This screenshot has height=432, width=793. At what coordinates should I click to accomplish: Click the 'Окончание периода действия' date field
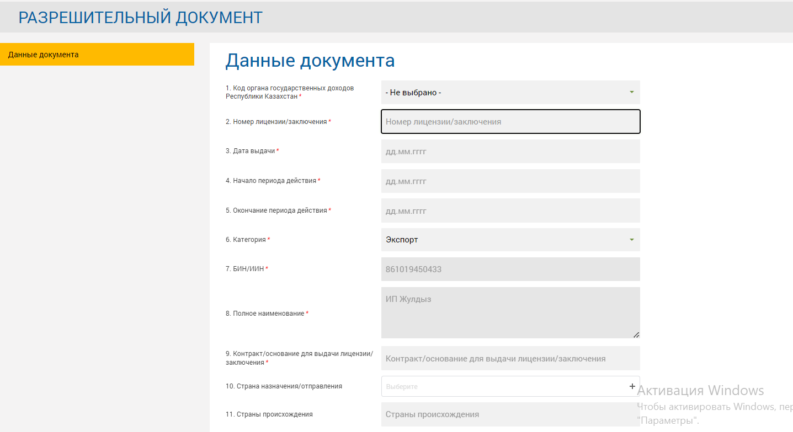point(510,211)
